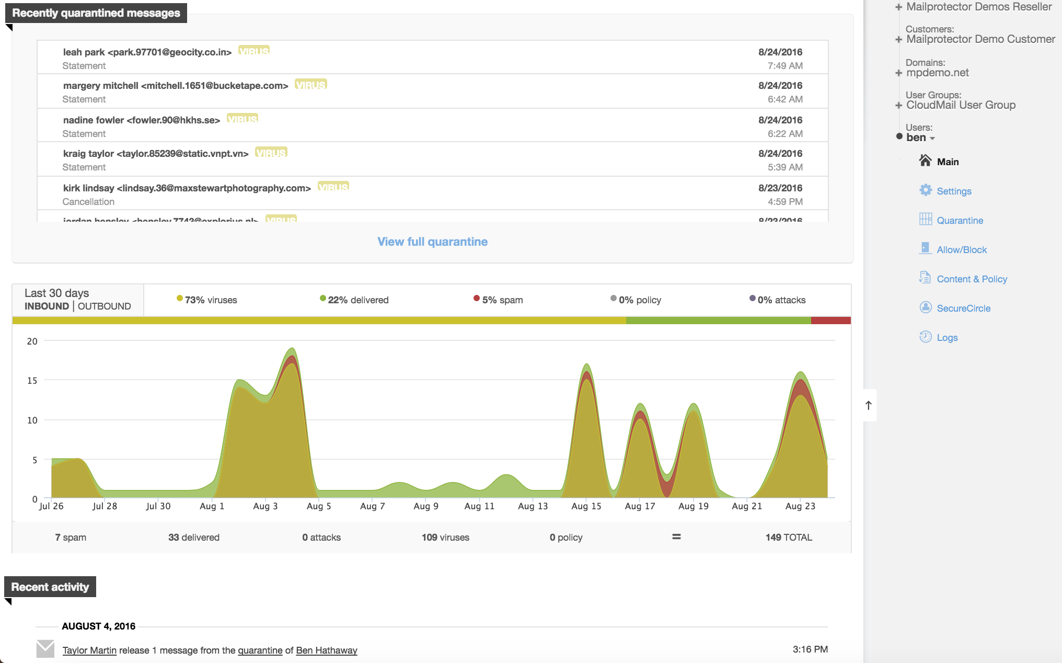
Task: Click the SecureCircle person icon
Action: [925, 307]
